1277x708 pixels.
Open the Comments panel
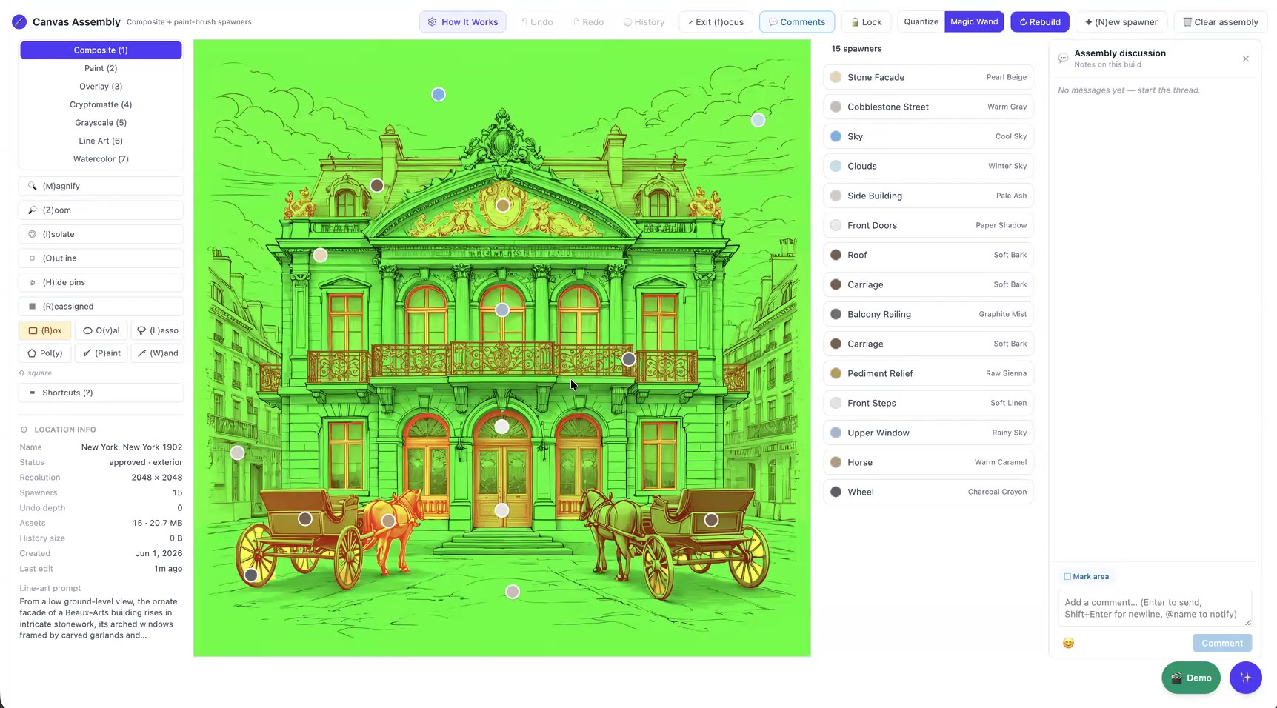(x=797, y=22)
